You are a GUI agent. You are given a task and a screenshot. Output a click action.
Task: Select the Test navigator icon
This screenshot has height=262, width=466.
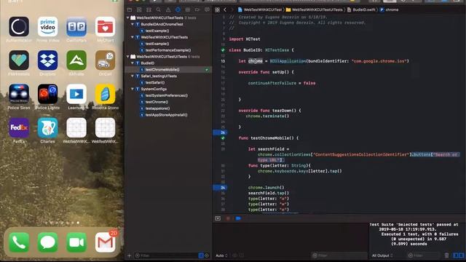click(178, 9)
